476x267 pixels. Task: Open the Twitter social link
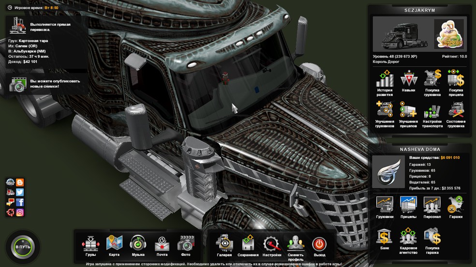20,192
